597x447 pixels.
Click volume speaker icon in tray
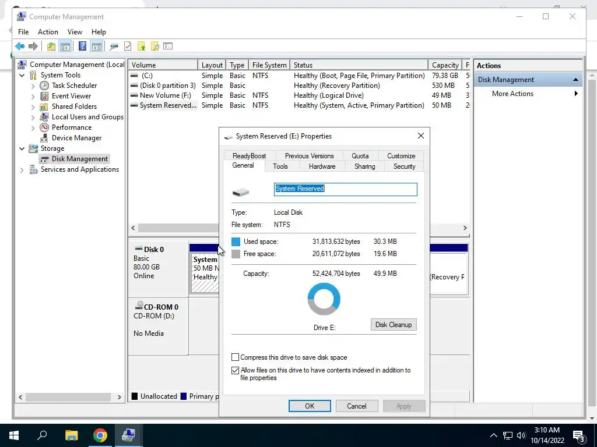(521, 435)
